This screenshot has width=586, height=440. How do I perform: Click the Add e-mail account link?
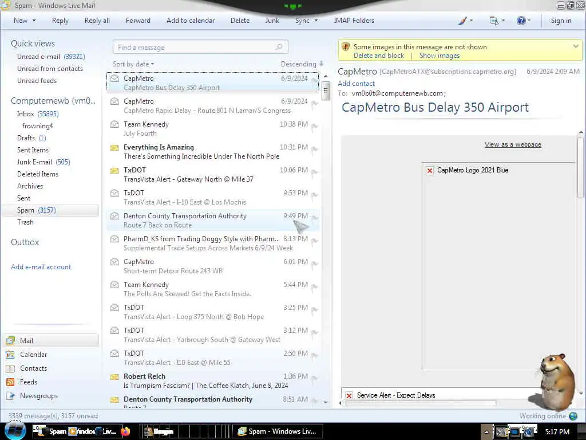(41, 267)
